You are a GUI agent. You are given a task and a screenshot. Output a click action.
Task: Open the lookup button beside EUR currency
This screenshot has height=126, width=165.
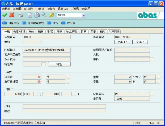(36, 94)
